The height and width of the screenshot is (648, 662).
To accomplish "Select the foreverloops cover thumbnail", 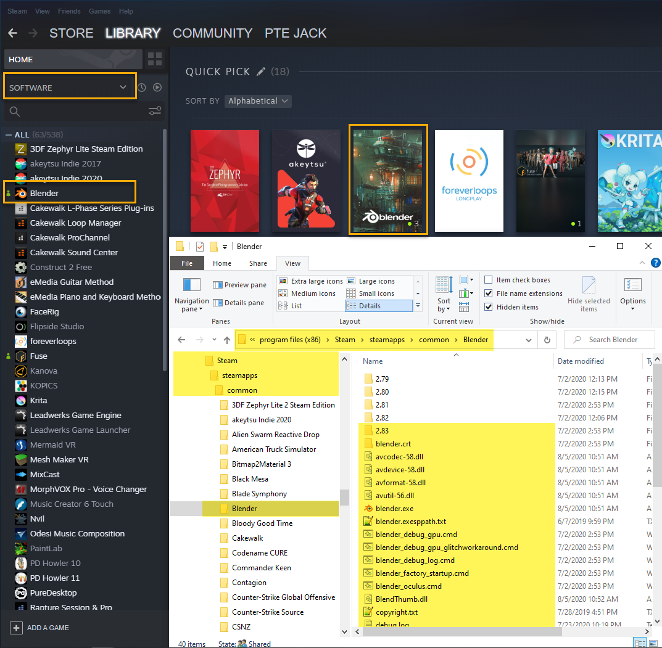I will (469, 181).
